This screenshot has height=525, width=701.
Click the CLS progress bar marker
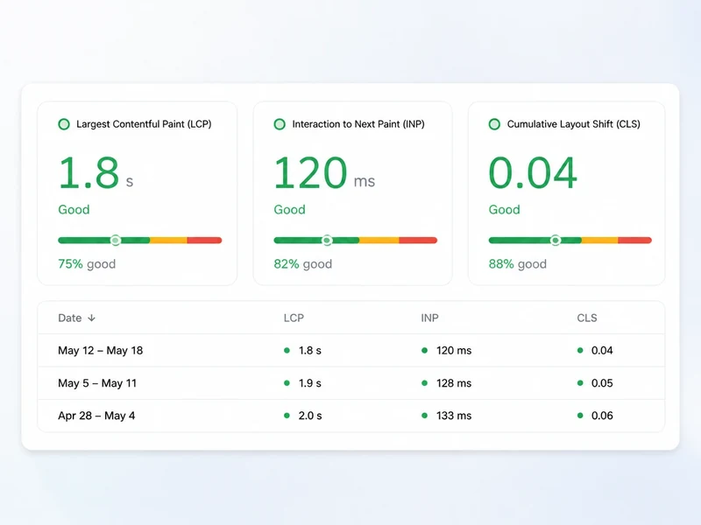[x=556, y=240]
